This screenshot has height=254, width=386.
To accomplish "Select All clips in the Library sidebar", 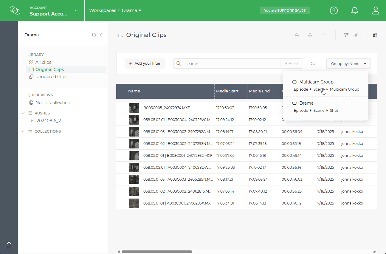I will click(43, 62).
